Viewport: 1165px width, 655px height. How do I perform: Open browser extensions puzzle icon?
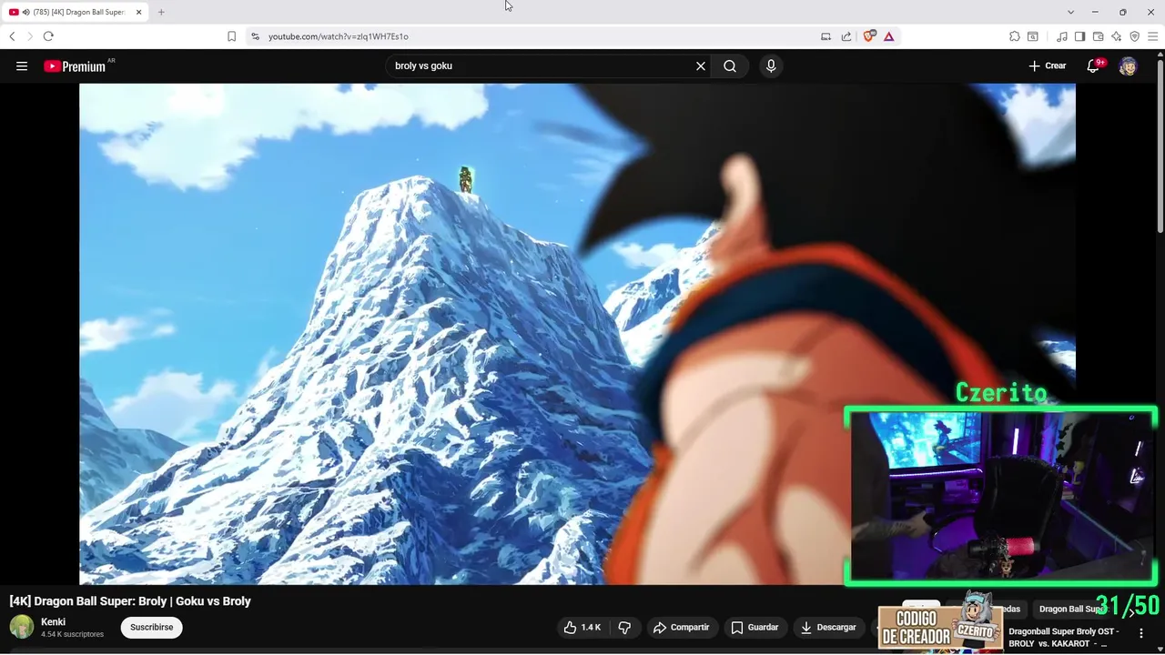[1015, 36]
